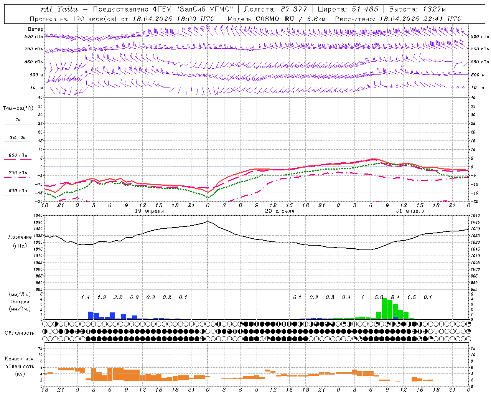Viewport: 491px width, 393px height.
Task: Click the Высота: 1327м header value
Action: tap(417, 9)
